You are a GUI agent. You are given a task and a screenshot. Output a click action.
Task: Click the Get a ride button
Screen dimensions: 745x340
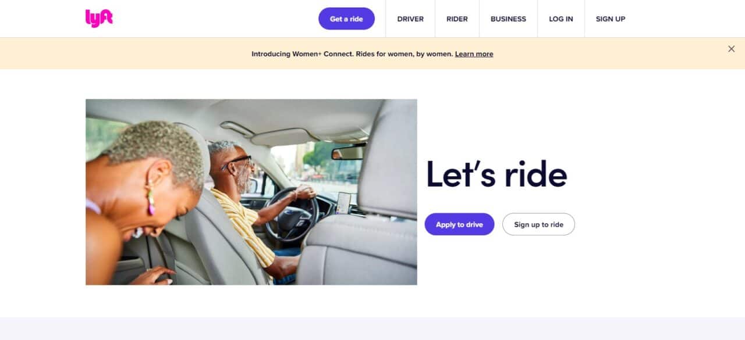click(346, 19)
